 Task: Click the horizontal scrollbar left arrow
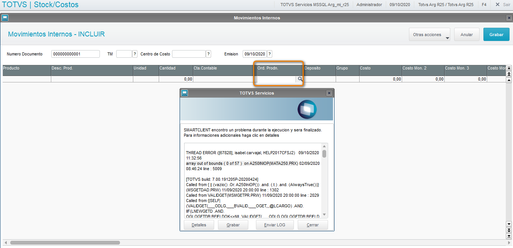coord(6,242)
